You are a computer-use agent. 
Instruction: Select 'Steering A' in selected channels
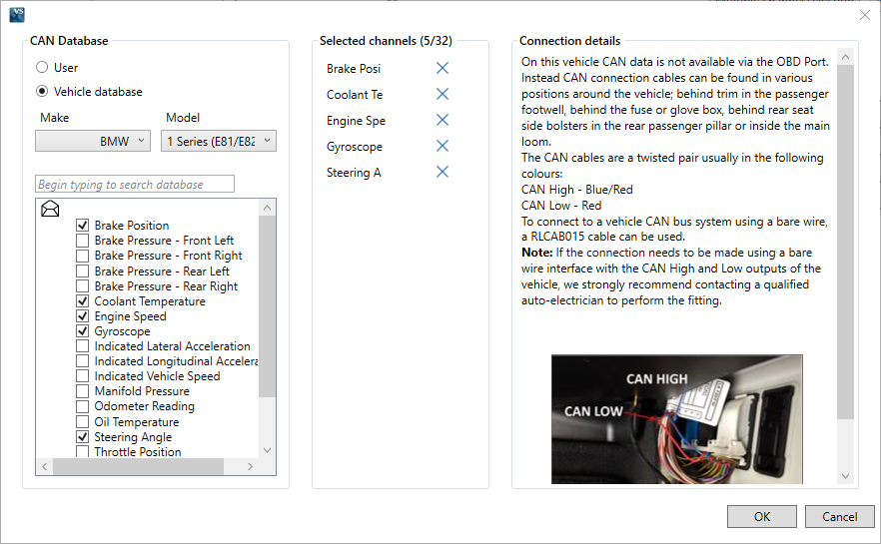point(354,173)
